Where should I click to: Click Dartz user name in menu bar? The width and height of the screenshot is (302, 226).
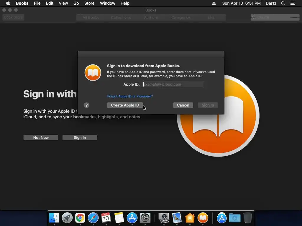(x=271, y=3)
